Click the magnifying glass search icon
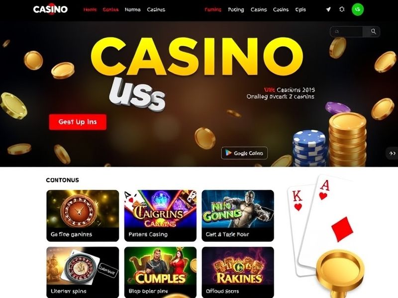The height and width of the screenshot is (298, 398). click(x=374, y=31)
